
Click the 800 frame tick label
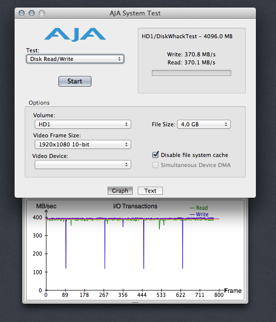click(219, 295)
